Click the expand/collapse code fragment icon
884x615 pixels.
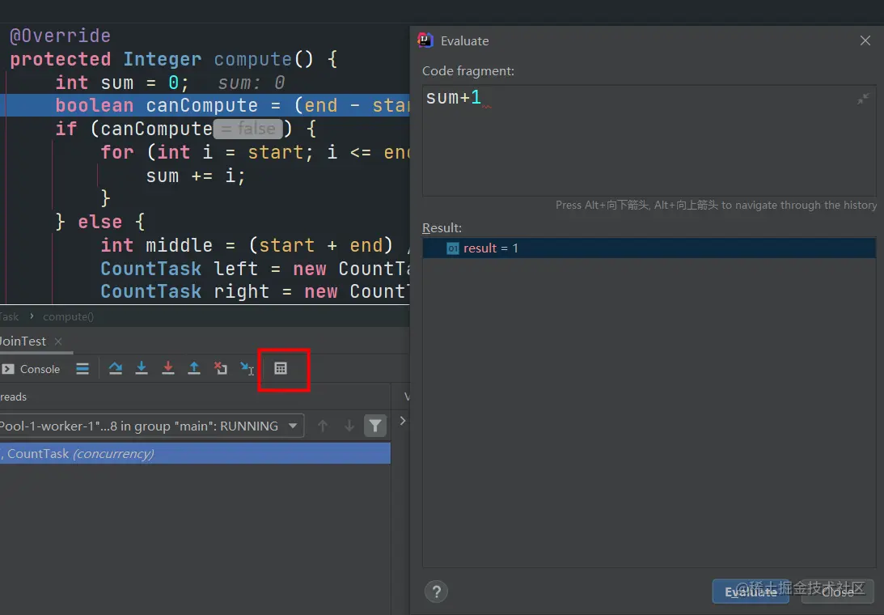click(x=863, y=99)
